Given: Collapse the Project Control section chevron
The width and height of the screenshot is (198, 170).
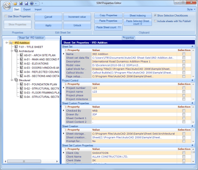Looking at the screenshot, I should pyautogui.click(x=192, y=80).
